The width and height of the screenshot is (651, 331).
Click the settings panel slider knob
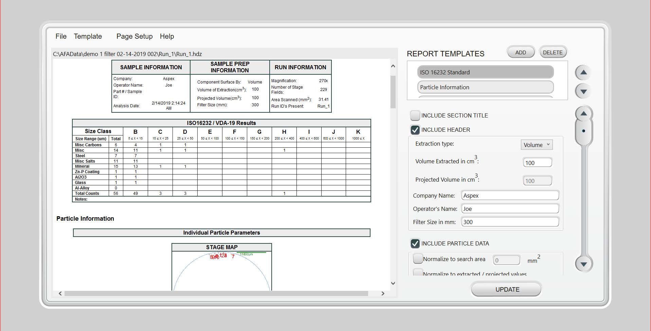583,131
